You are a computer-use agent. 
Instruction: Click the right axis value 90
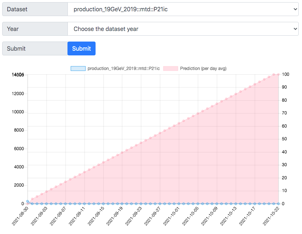[x=284, y=87]
